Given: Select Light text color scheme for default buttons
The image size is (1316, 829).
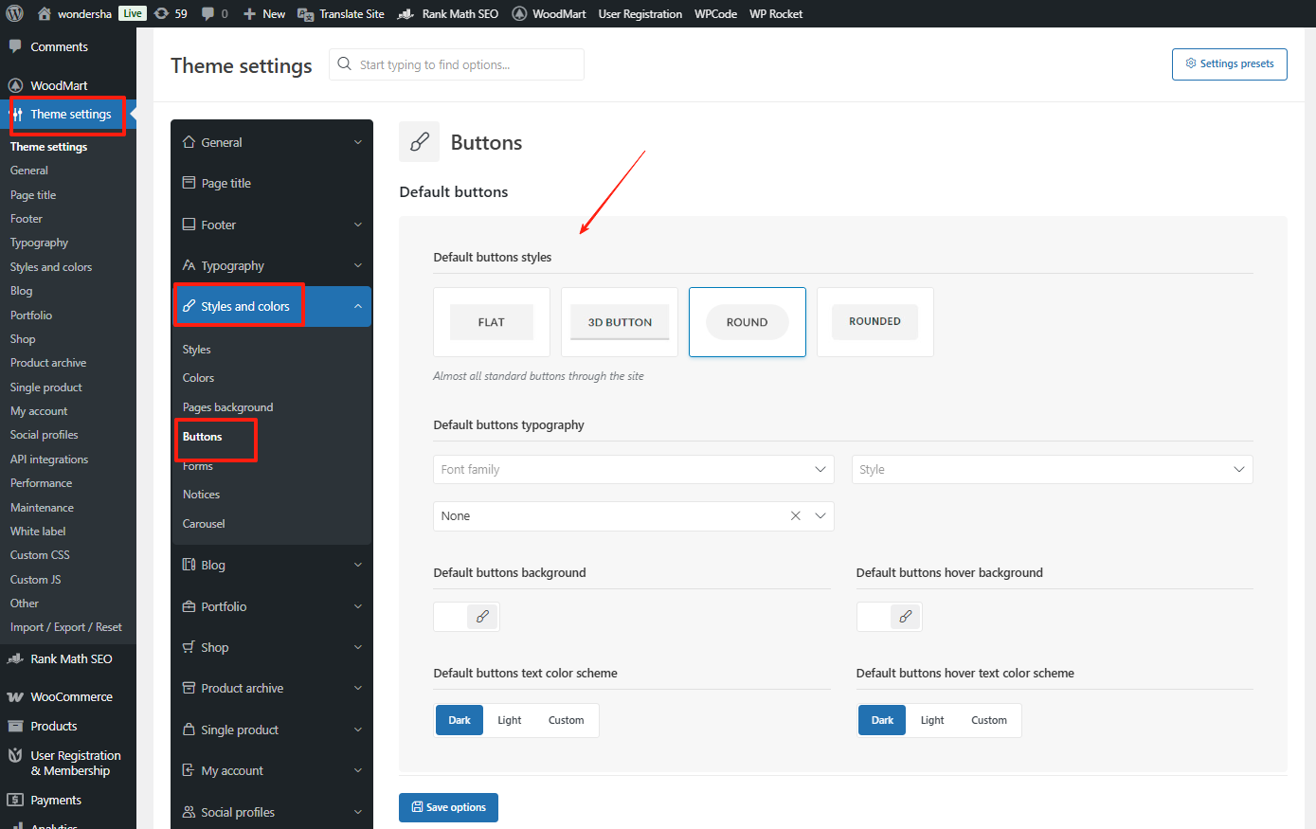Looking at the screenshot, I should (510, 720).
